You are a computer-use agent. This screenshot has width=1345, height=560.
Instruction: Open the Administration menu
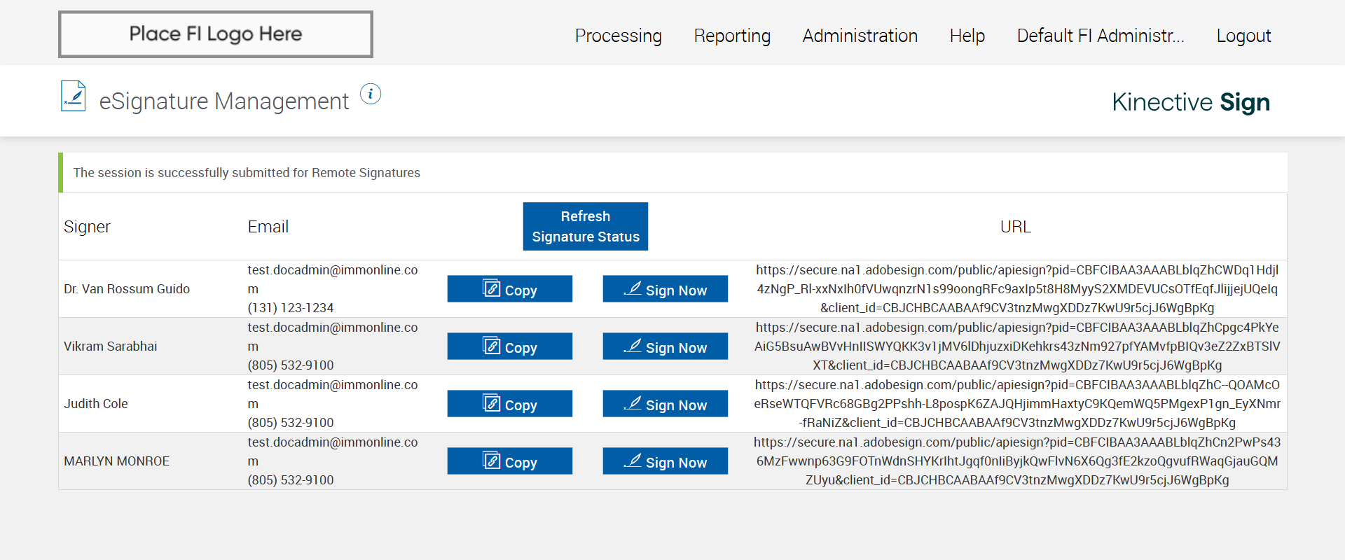click(860, 36)
